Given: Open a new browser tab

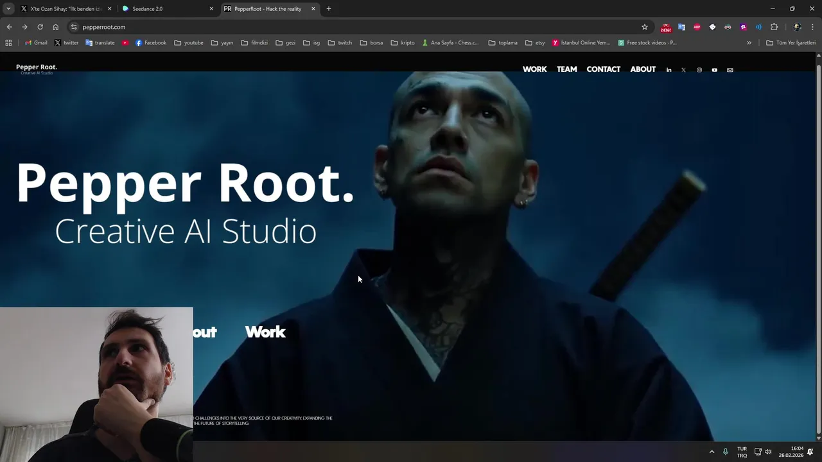Looking at the screenshot, I should click(329, 9).
